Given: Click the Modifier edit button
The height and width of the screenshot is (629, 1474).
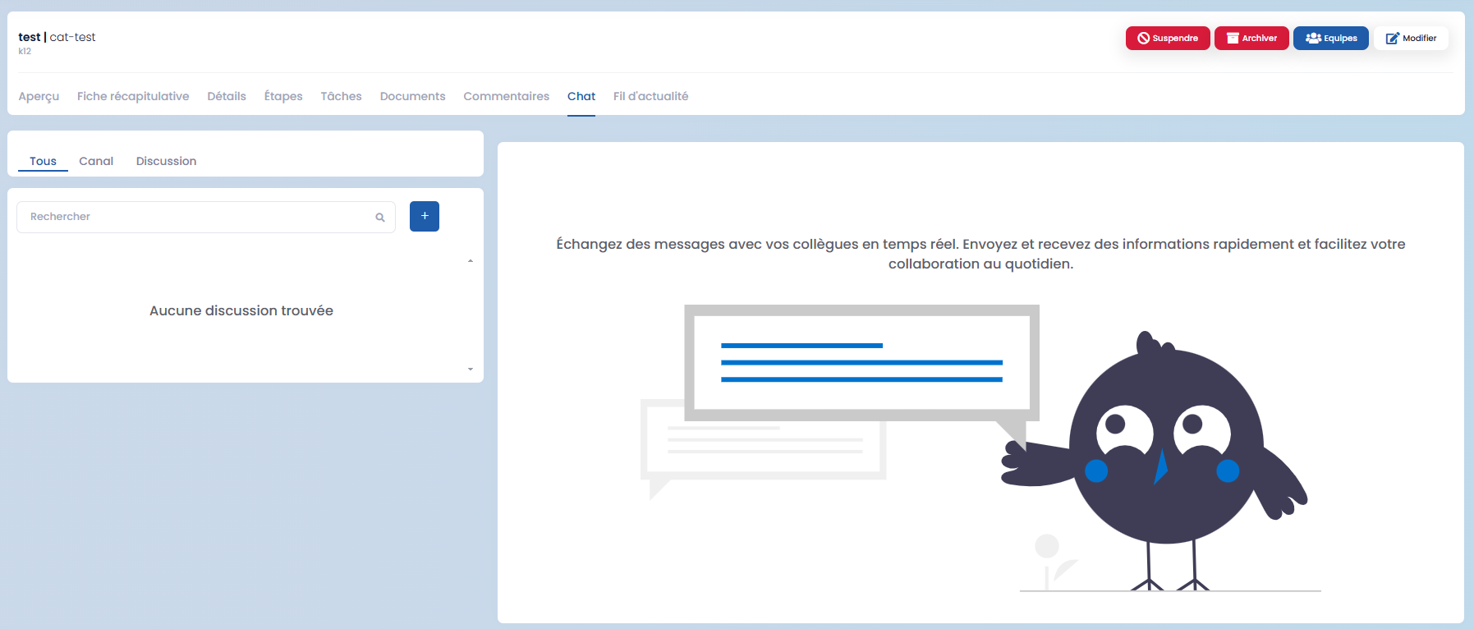Looking at the screenshot, I should click(1410, 39).
